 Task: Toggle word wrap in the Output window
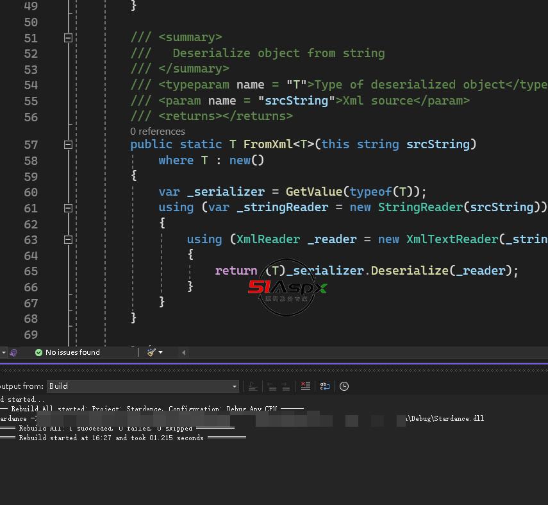(325, 386)
